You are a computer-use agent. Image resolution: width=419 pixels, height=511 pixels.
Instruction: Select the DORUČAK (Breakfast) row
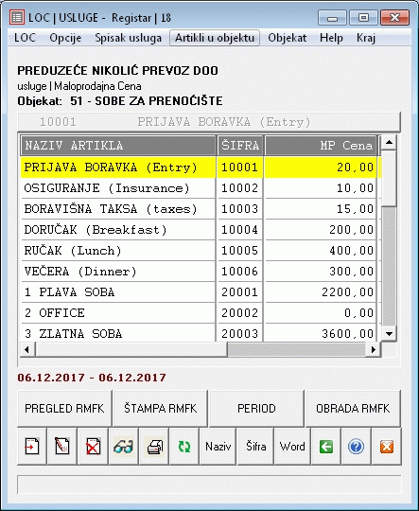(x=199, y=230)
